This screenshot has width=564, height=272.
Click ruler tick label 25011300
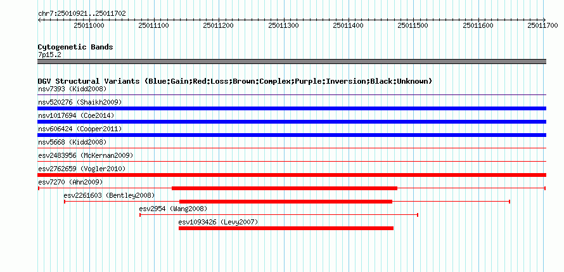pyautogui.click(x=283, y=25)
